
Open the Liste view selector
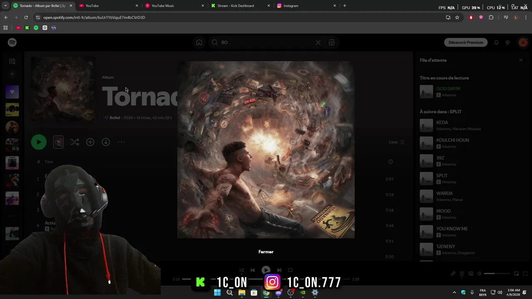(397, 142)
